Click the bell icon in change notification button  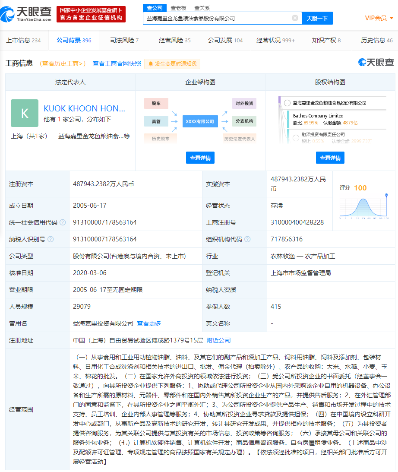click(x=151, y=64)
